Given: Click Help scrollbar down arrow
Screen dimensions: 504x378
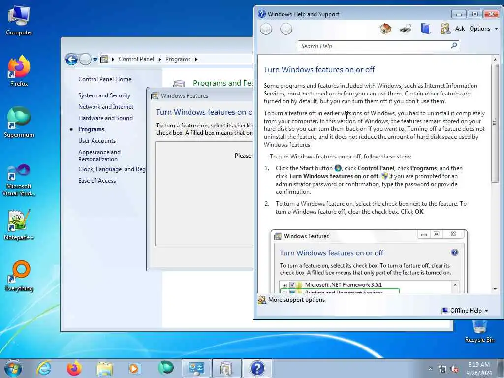Looking at the screenshot, I should tap(495, 289).
